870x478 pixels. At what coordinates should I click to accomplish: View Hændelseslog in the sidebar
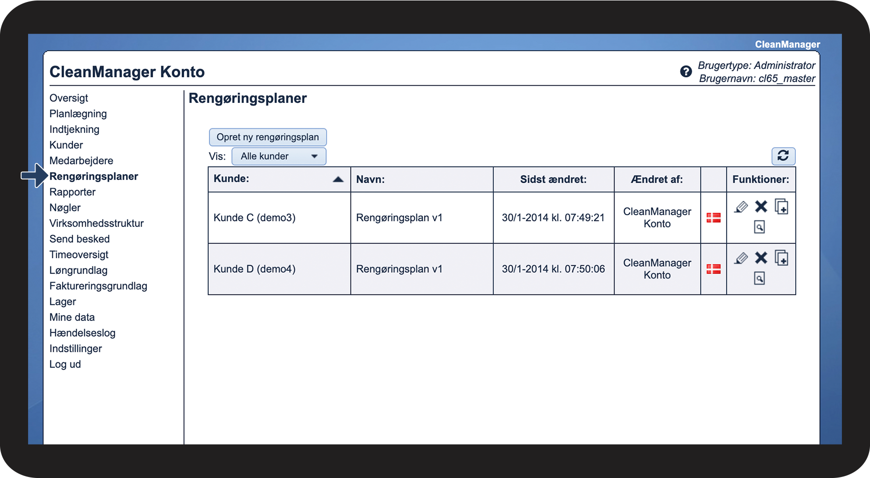[82, 333]
